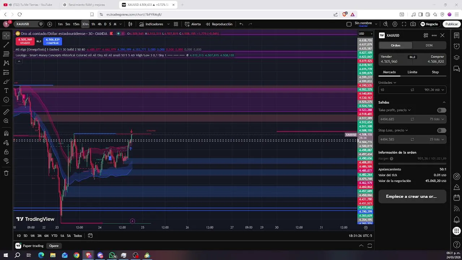Open Stop Loss precio dropdown

(x=393, y=130)
